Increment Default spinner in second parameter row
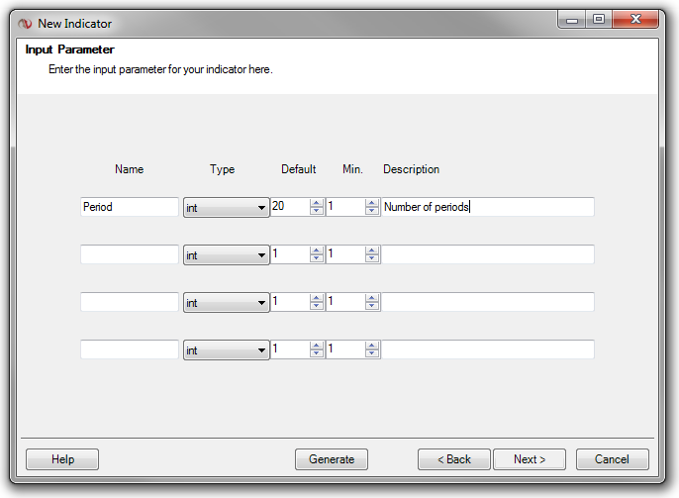Image resolution: width=679 pixels, height=498 pixels. [x=317, y=250]
